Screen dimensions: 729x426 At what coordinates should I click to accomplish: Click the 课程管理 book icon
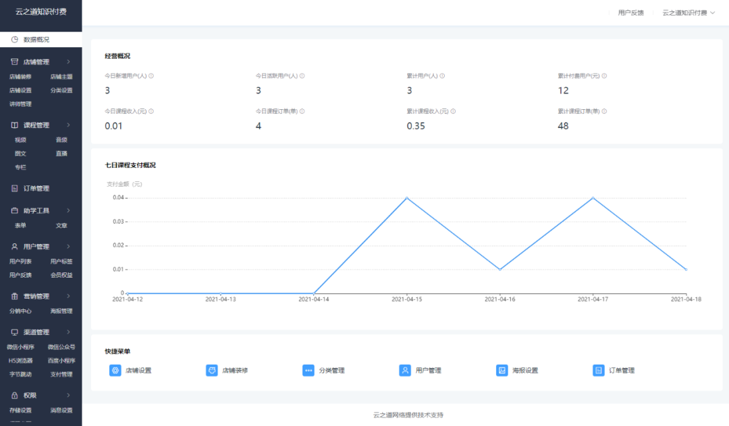(14, 125)
